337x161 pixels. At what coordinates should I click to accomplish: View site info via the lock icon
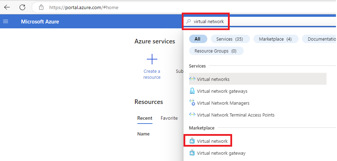(x=41, y=8)
